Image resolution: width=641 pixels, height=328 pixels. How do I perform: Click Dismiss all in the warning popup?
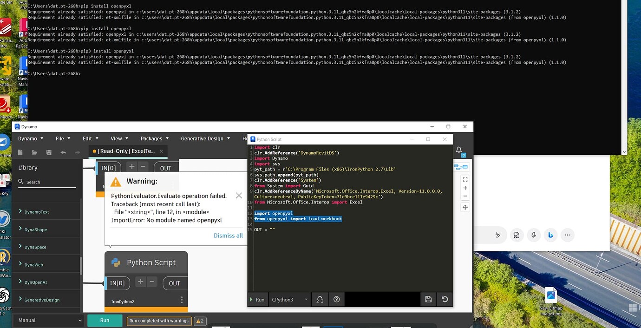[228, 236]
